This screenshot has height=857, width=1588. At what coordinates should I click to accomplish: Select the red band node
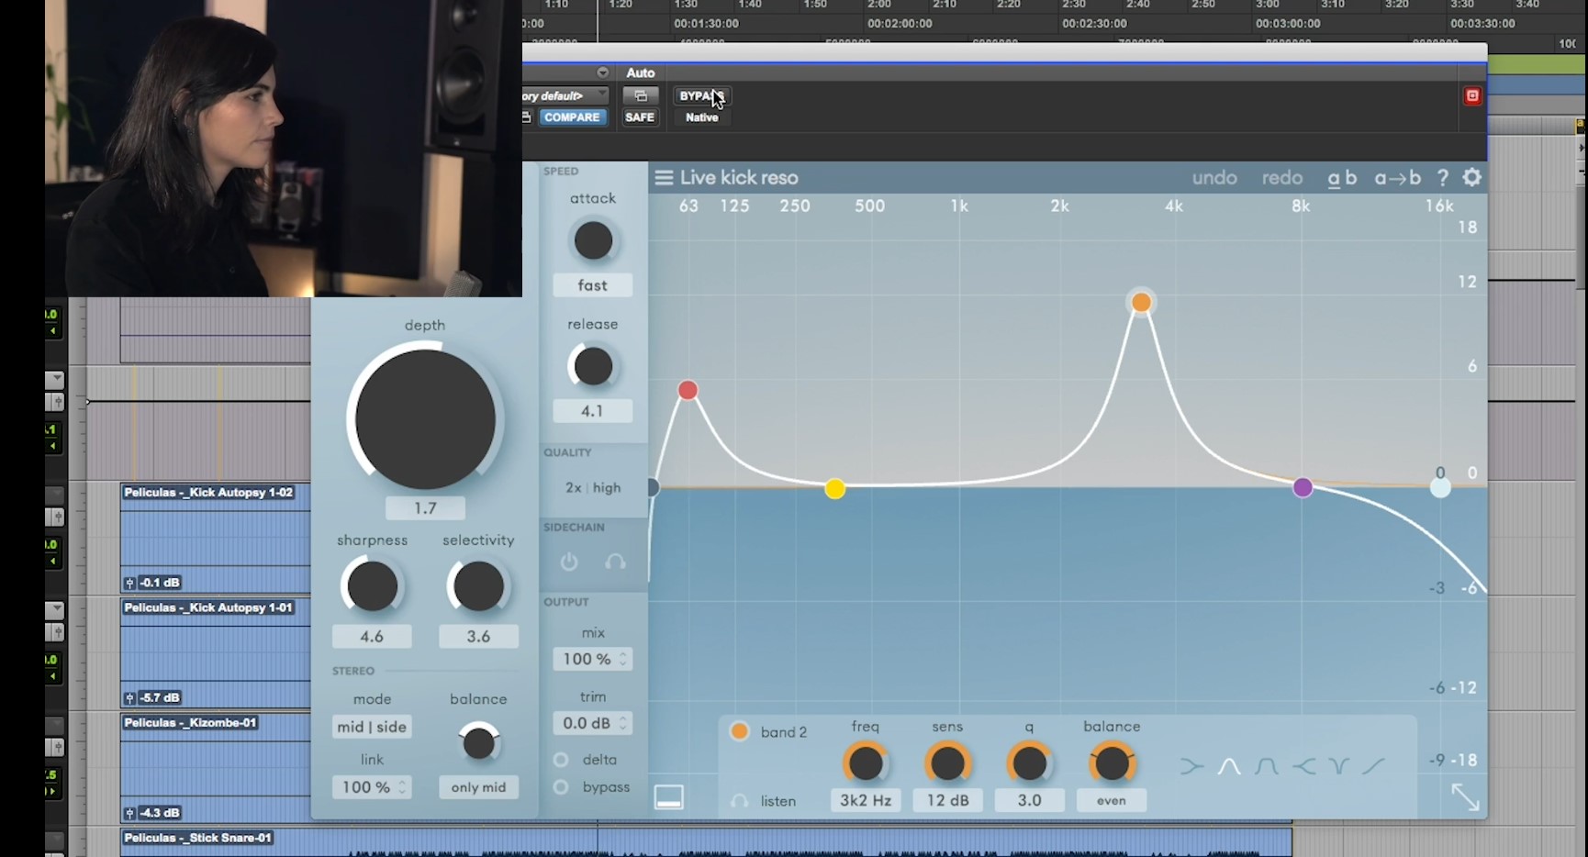pyautogui.click(x=688, y=391)
